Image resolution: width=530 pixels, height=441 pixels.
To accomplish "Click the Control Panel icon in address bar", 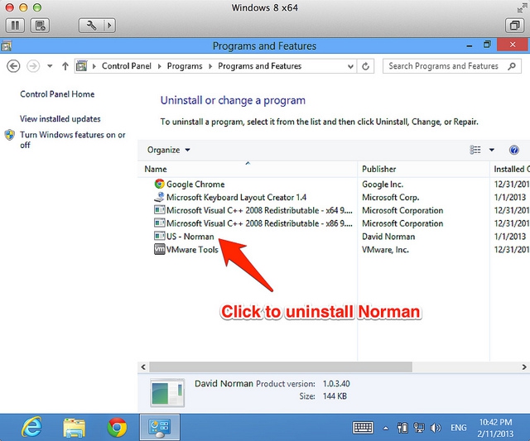I will (81, 66).
